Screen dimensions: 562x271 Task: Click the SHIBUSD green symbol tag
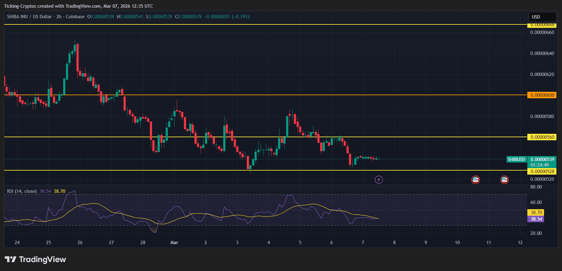pos(516,159)
